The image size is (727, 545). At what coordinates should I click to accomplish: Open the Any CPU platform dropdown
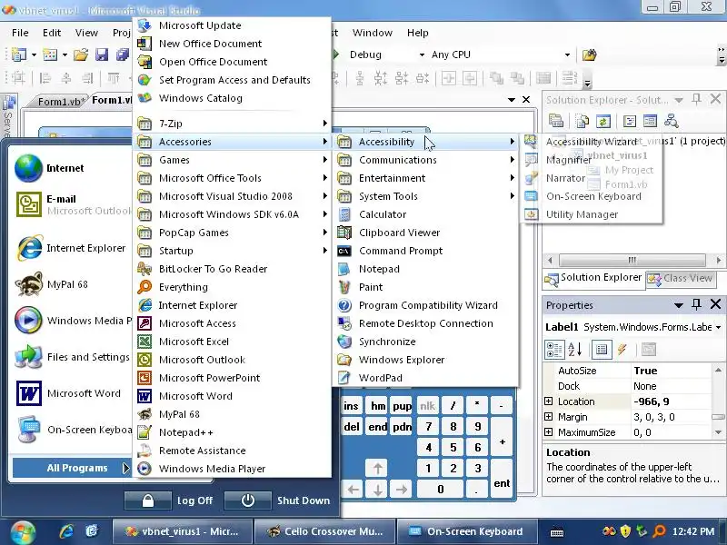[567, 54]
